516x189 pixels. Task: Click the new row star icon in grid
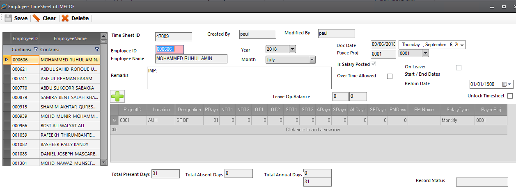[114, 130]
